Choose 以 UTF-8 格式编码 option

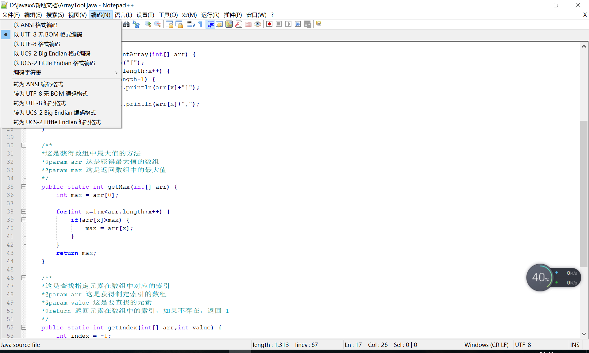click(61, 44)
